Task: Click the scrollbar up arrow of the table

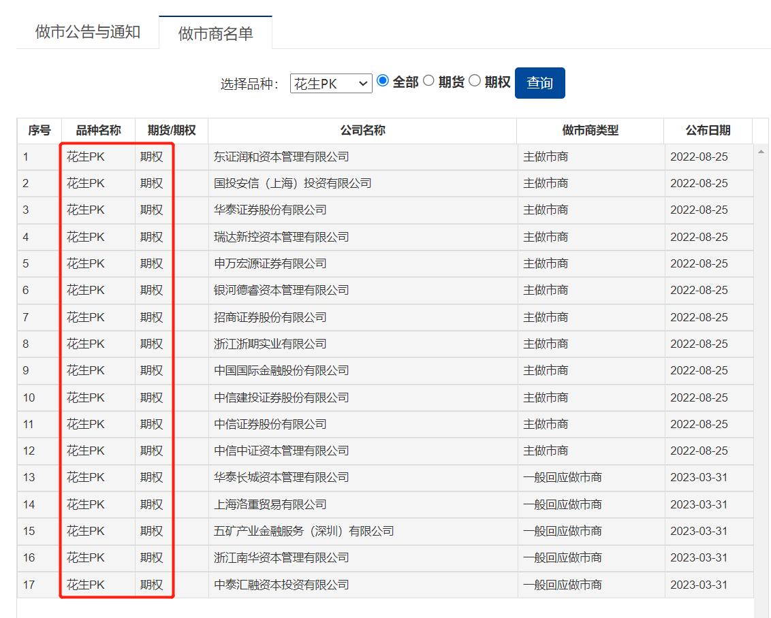Action: [761, 152]
